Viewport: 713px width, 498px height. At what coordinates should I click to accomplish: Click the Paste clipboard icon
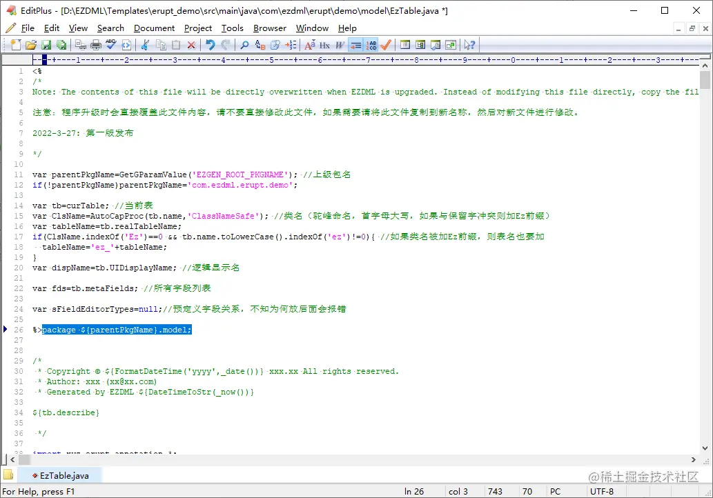pos(176,45)
